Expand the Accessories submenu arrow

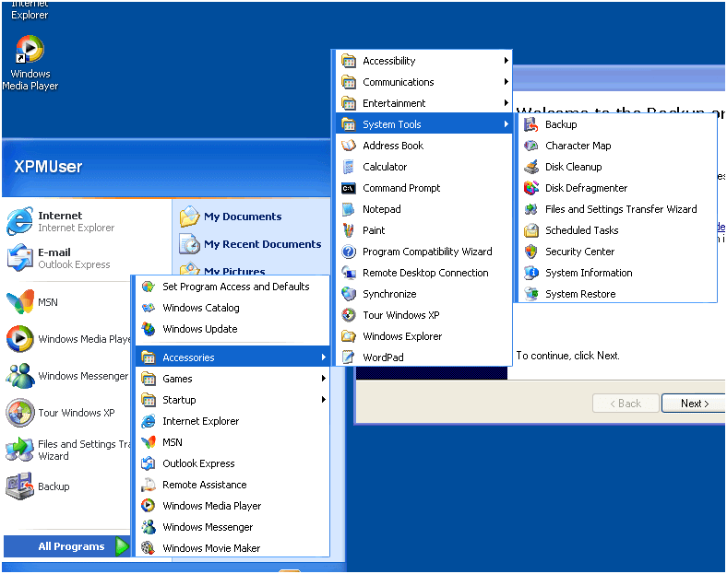click(x=324, y=357)
